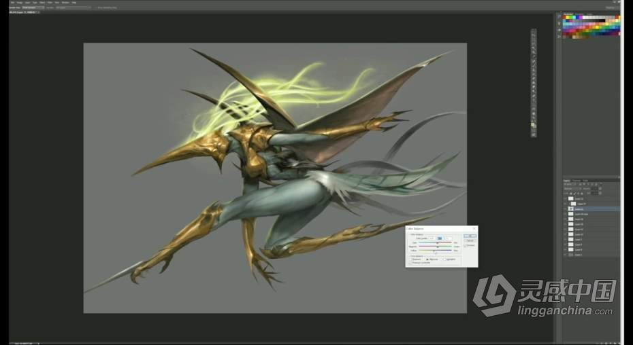Viewport: 633px width, 345px height.
Task: Open the layer blending mode dropdown
Action: [572, 189]
